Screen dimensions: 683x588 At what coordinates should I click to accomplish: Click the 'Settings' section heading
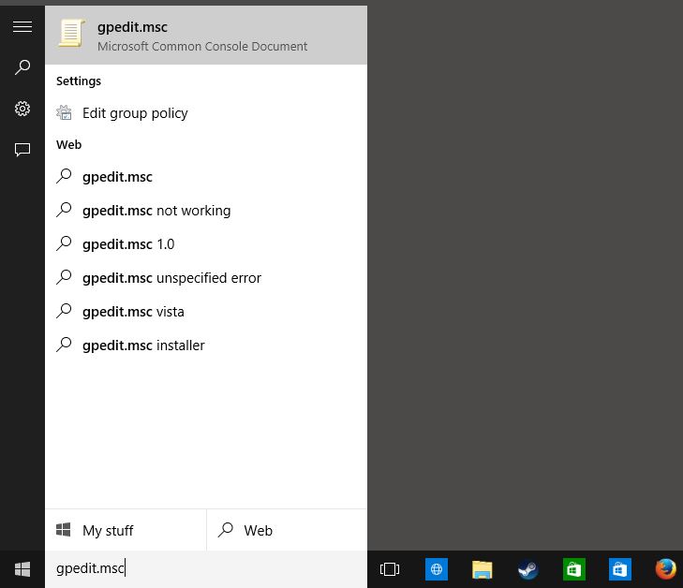point(79,81)
